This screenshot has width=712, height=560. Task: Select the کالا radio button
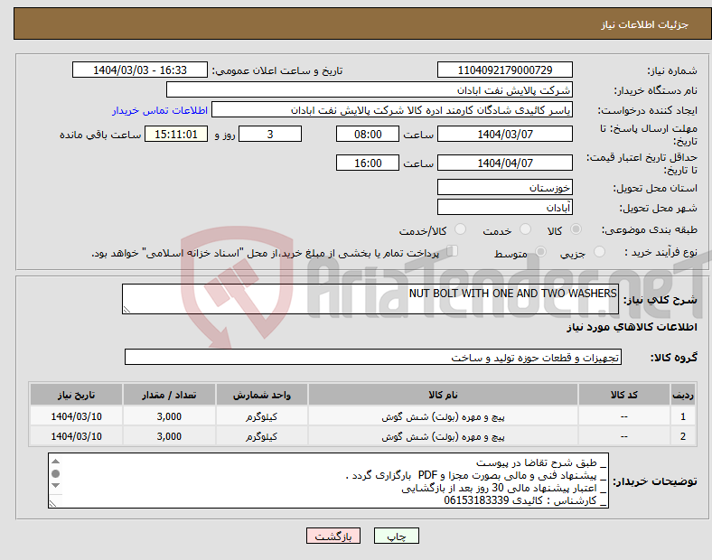point(576,229)
